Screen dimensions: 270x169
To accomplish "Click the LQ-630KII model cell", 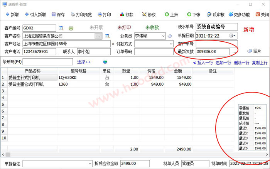I will pos(79,78).
